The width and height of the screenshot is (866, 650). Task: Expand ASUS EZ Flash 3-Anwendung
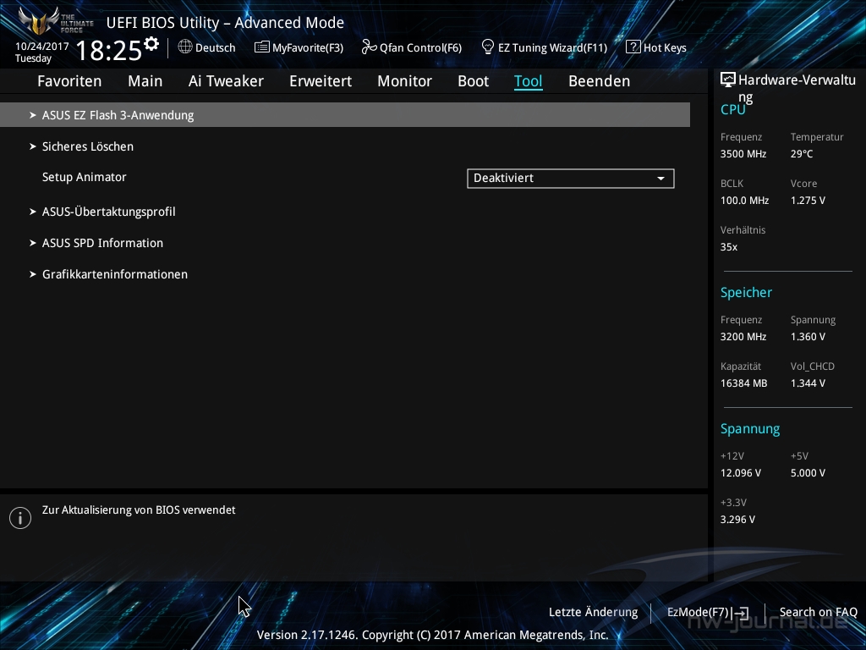pos(345,115)
